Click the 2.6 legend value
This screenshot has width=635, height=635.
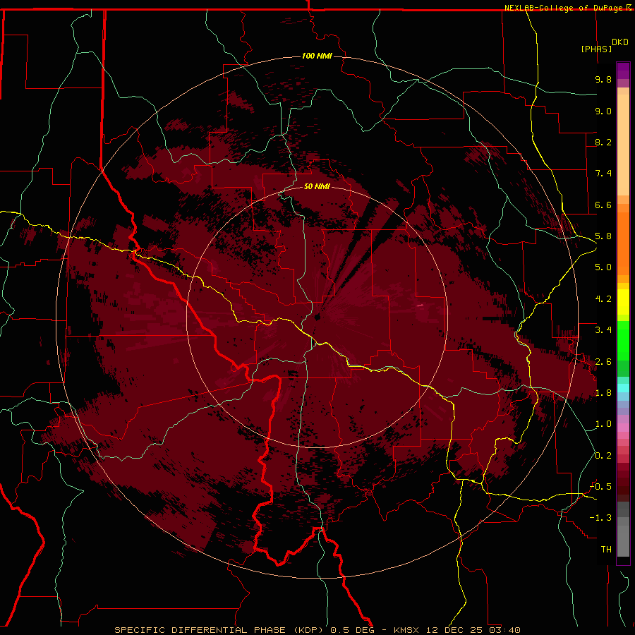tap(603, 362)
